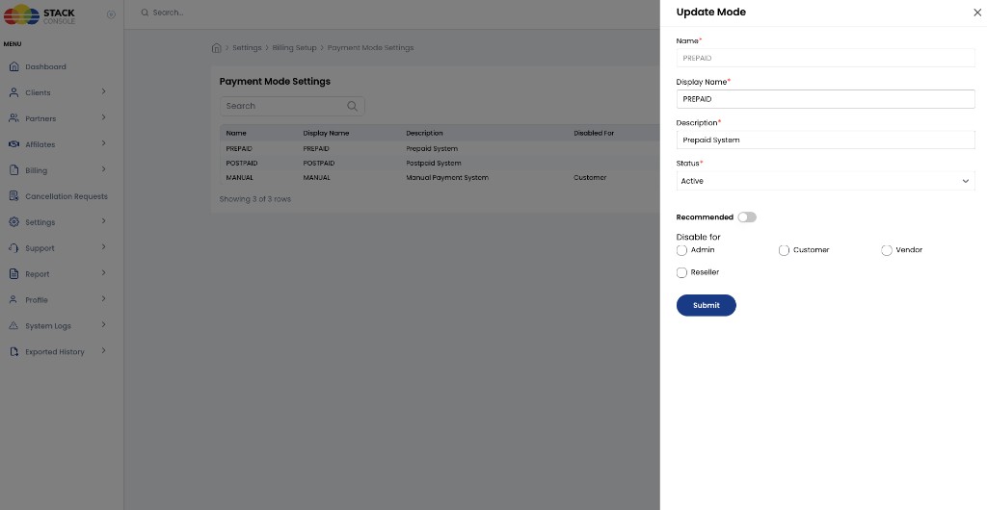Expand the Report submenu chevron

pyautogui.click(x=104, y=272)
